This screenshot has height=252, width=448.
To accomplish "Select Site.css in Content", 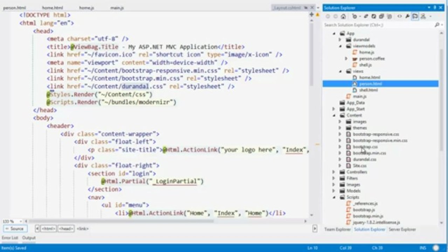I will (360, 166).
